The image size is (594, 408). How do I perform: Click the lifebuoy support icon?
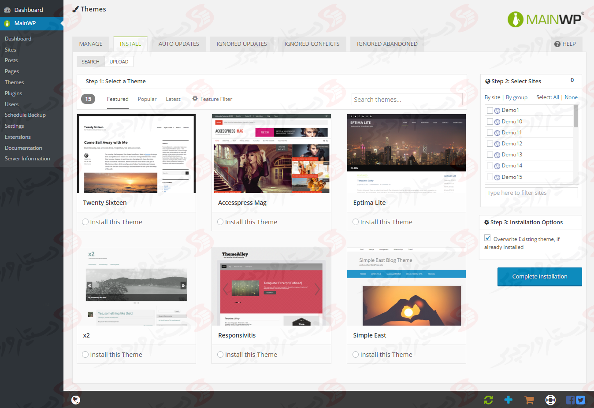point(550,400)
